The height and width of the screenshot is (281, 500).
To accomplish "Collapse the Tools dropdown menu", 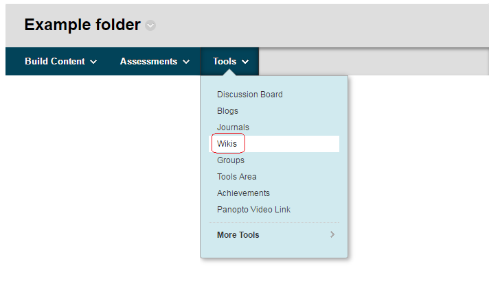I will tap(230, 62).
